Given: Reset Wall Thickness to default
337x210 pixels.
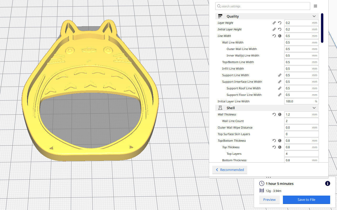Looking at the screenshot, I should [274, 114].
